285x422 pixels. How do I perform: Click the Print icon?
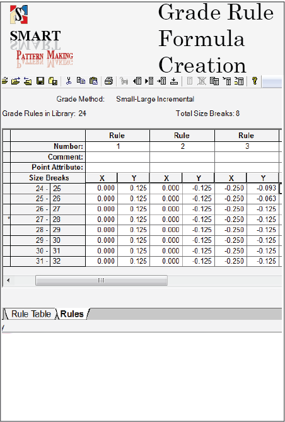pos(108,81)
